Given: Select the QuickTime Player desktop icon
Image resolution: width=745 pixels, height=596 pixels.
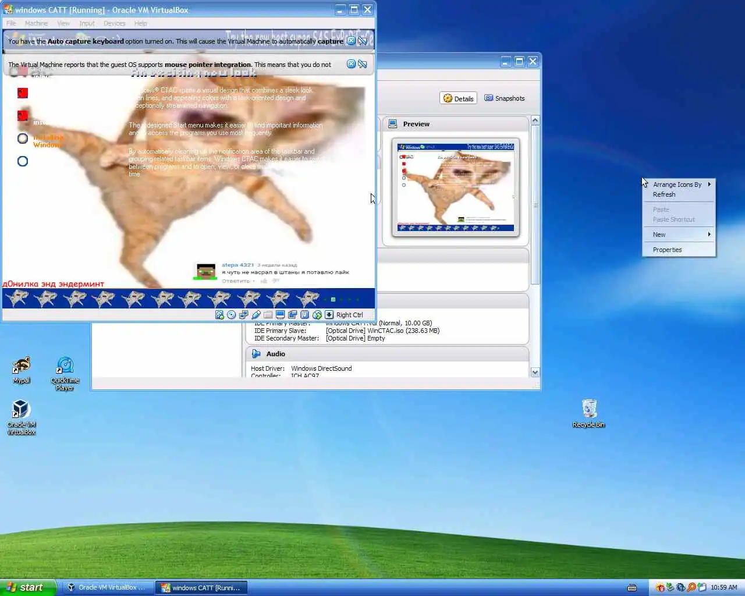Looking at the screenshot, I should click(x=65, y=374).
